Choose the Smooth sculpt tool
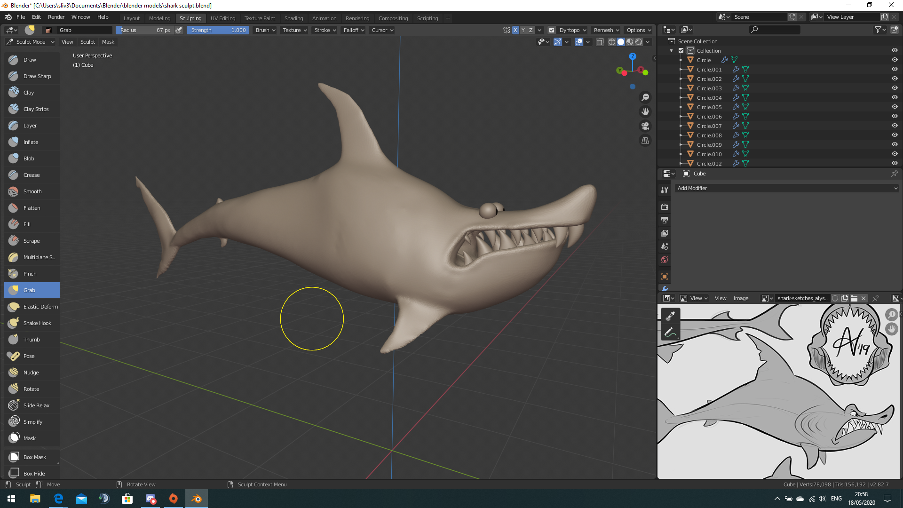Screen dimensions: 903x508 point(32,191)
